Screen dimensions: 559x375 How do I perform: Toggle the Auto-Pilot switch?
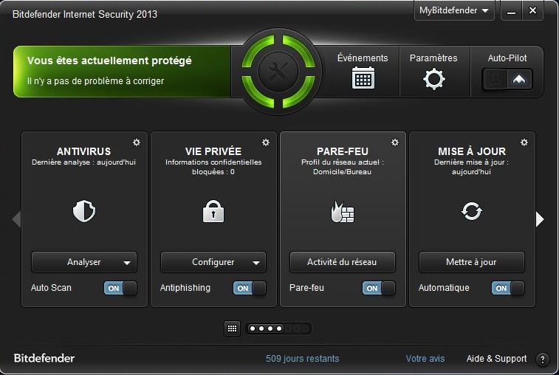click(507, 79)
